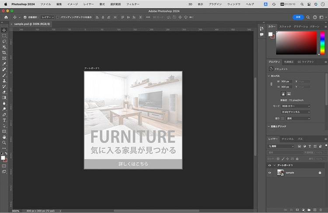This screenshot has width=328, height=213.
Task: Toggle the lock all icon in Layers
Action: pos(297,159)
